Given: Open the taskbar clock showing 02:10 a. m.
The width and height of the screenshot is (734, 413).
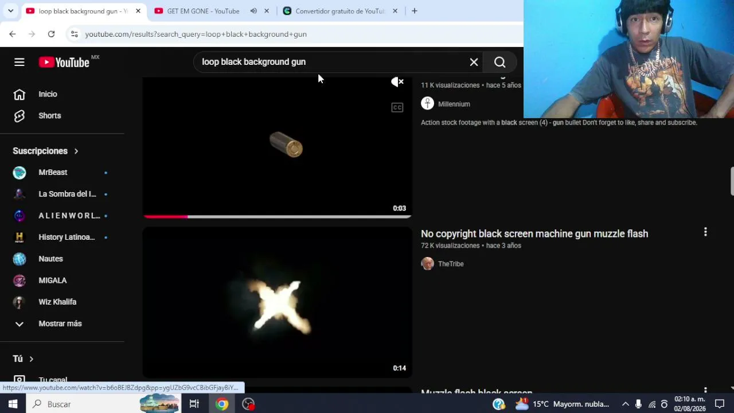Looking at the screenshot, I should [690, 404].
